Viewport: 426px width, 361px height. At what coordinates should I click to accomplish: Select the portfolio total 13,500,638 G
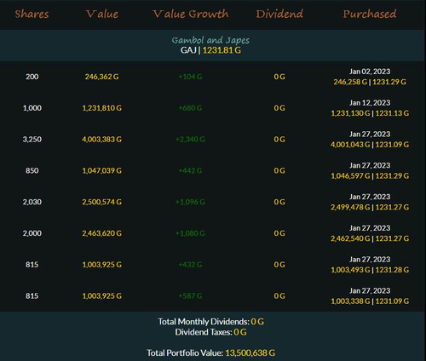pyautogui.click(x=250, y=353)
